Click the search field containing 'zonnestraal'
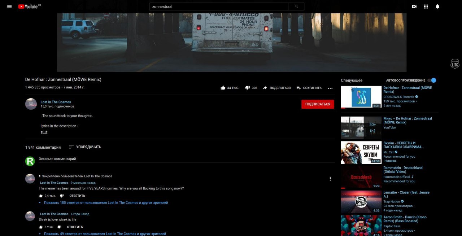This screenshot has height=236, width=462. [219, 6]
